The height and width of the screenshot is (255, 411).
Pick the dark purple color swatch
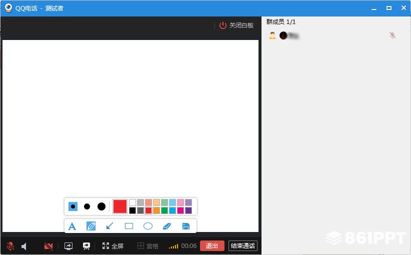[188, 210]
